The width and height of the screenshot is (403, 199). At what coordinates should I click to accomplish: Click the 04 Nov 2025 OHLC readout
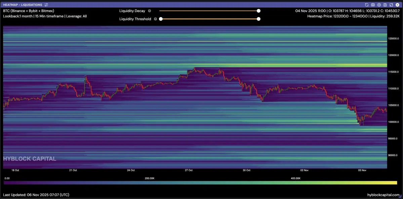point(348,11)
